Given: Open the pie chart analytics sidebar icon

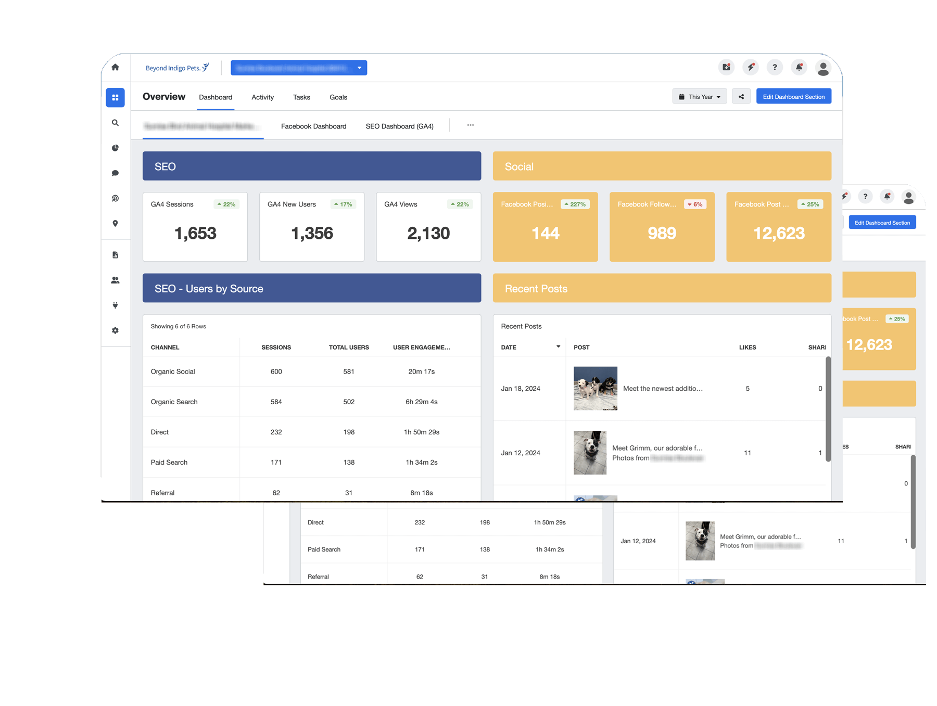Looking at the screenshot, I should pos(115,148).
